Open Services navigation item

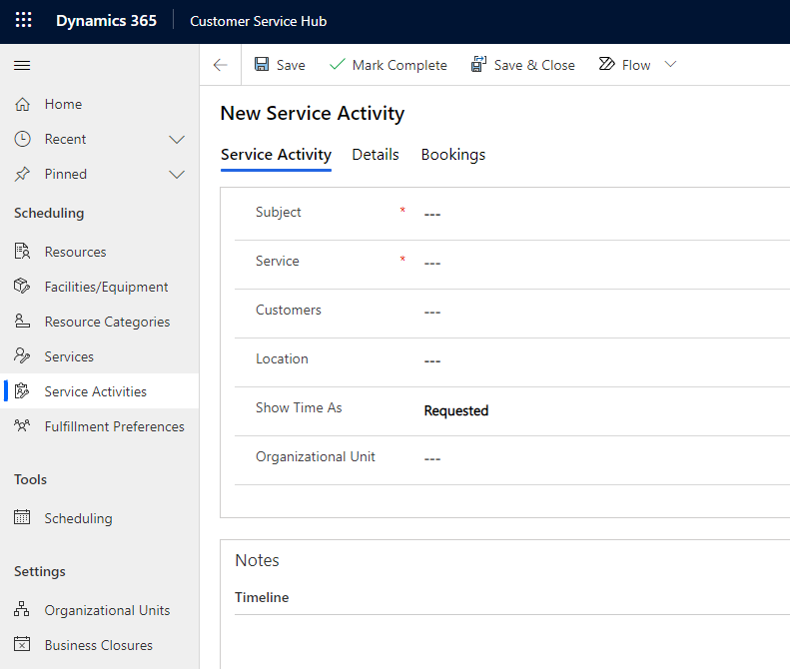click(100, 356)
